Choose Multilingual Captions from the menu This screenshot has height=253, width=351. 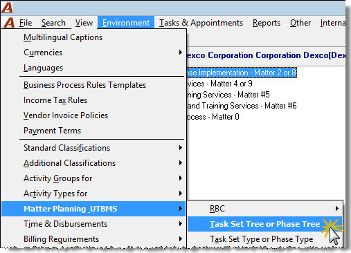[x=93, y=37]
